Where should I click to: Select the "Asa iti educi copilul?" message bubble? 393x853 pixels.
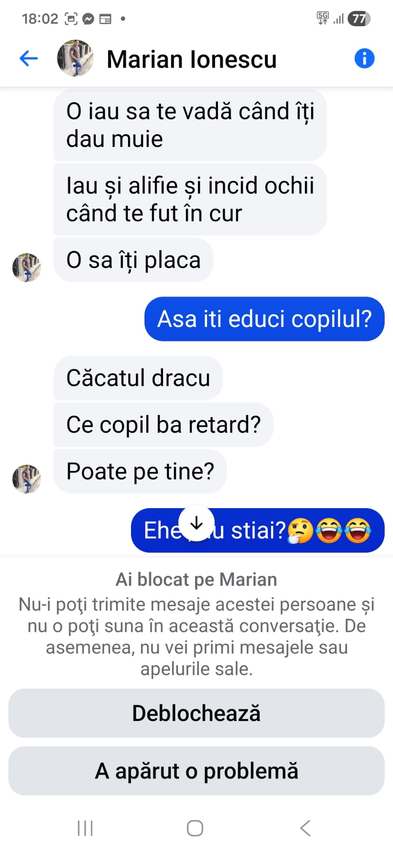point(264,319)
